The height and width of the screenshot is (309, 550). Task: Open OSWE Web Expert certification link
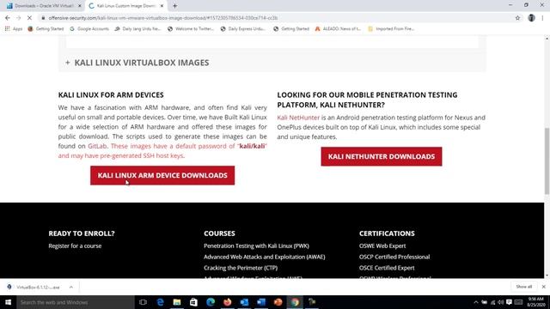[x=382, y=246]
